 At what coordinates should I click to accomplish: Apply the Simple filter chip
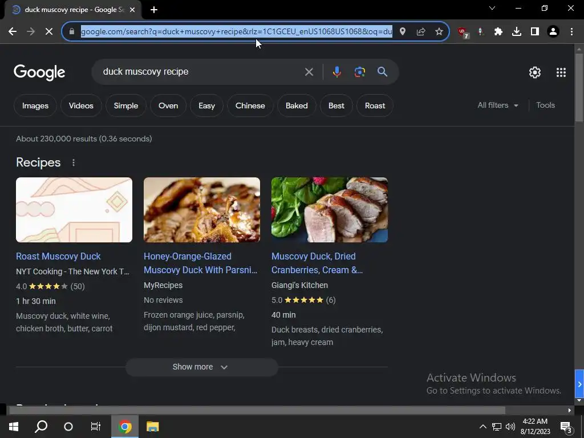pos(126,106)
